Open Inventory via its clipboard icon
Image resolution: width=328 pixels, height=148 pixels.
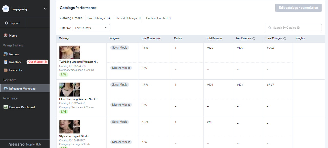(x=6, y=62)
